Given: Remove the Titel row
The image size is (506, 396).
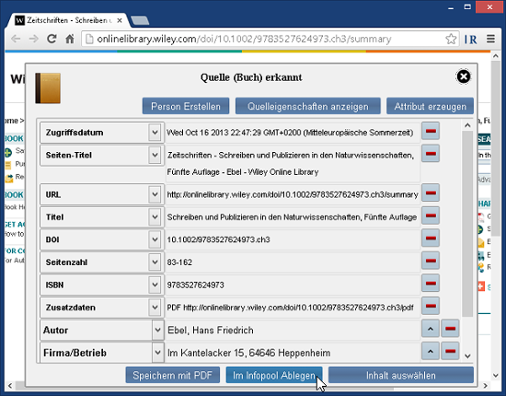Looking at the screenshot, I should point(431,215).
